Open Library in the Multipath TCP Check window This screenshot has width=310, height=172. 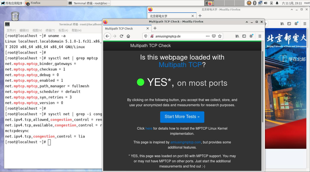237,36
